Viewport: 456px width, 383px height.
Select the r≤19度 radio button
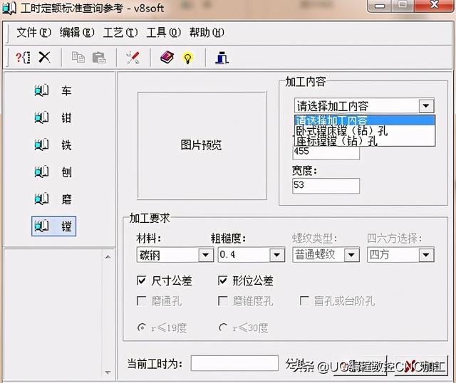pos(141,327)
